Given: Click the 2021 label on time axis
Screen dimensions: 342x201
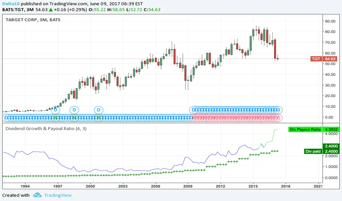Looking at the screenshot, I should [318, 186].
